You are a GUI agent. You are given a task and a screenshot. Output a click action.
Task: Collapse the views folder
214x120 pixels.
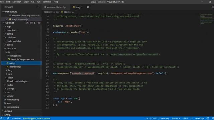pos(11,78)
